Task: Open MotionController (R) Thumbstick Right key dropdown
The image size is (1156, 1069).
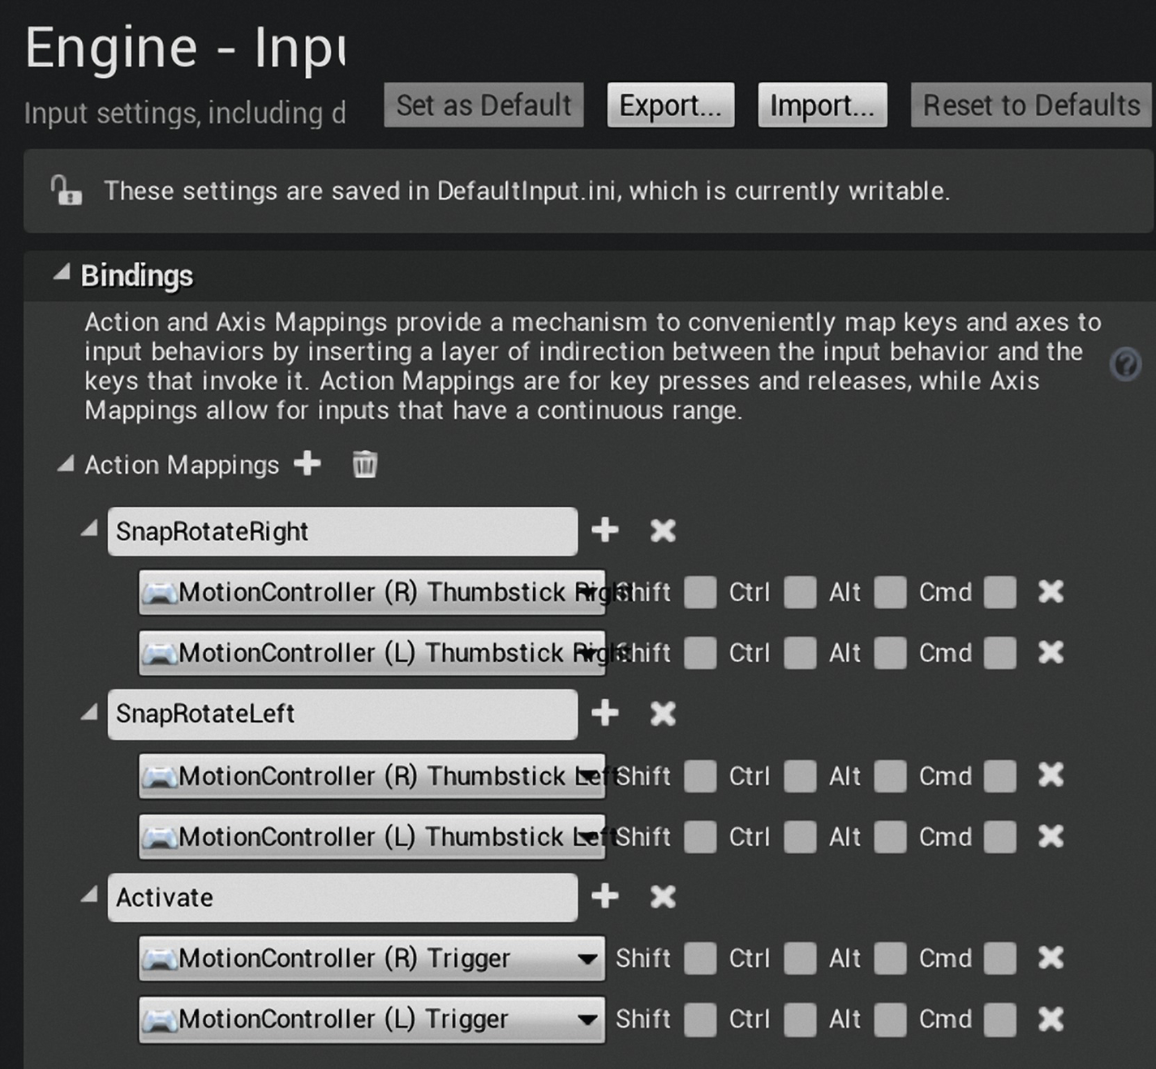Action: 372,592
